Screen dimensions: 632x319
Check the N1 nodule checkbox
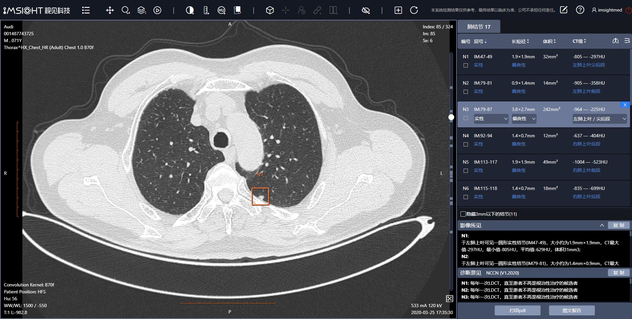[465, 65]
